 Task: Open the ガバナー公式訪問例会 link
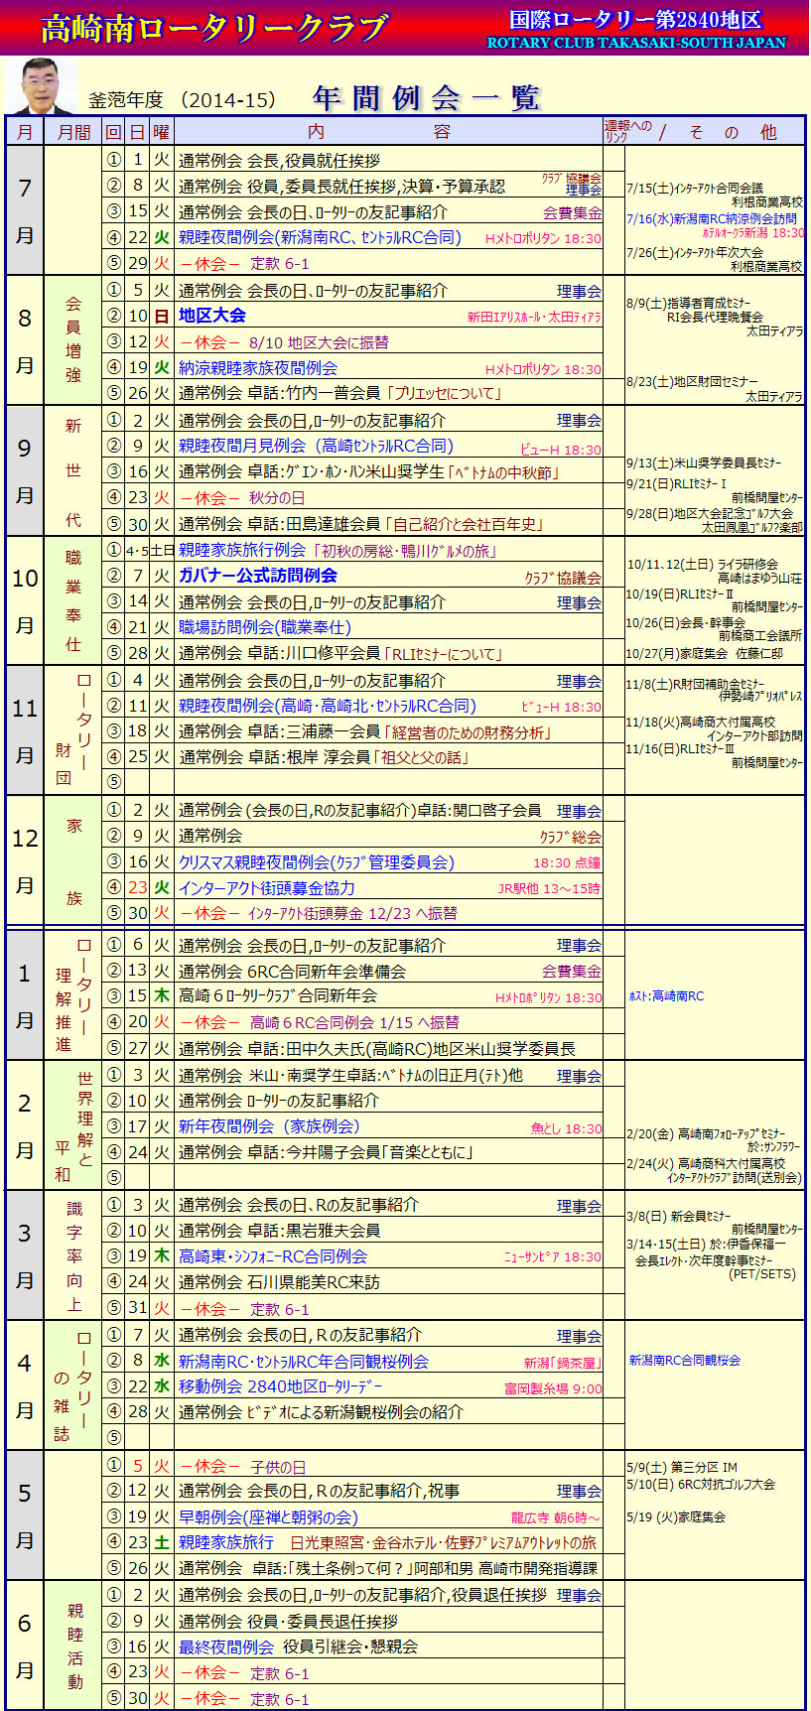click(x=258, y=576)
